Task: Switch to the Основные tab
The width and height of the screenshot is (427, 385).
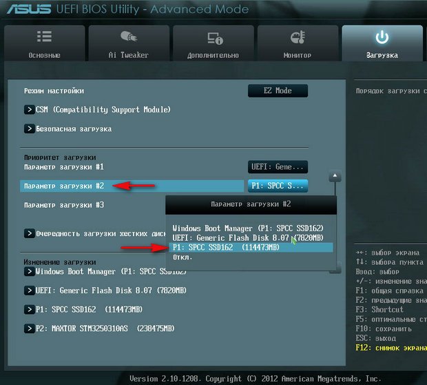Action: (x=44, y=43)
